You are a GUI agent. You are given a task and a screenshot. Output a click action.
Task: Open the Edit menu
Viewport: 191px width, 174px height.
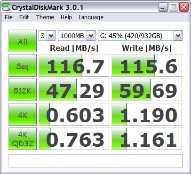(24, 17)
